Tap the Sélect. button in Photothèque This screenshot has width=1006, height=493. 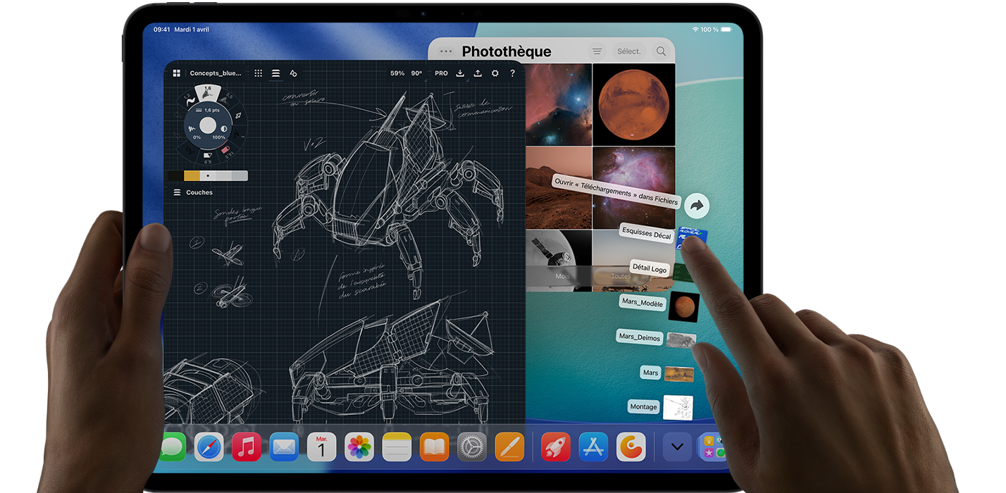[629, 51]
